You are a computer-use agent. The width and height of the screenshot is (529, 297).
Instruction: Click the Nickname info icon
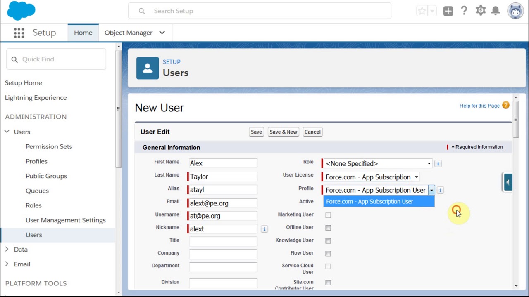[264, 229]
